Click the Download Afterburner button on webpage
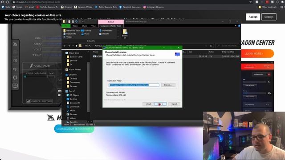 (x=74, y=128)
